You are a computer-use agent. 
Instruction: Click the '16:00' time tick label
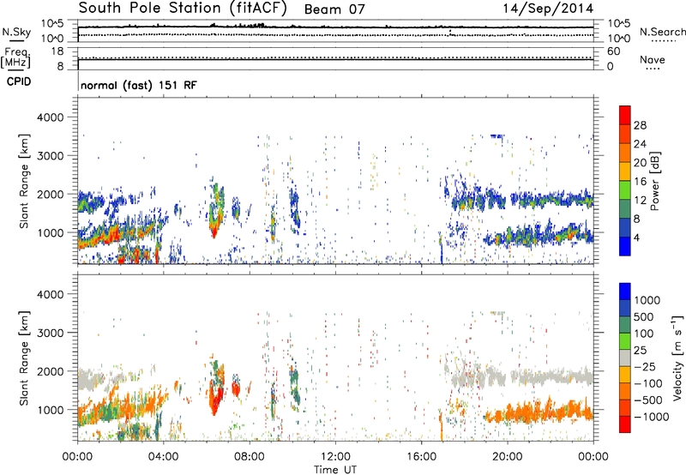pos(421,457)
